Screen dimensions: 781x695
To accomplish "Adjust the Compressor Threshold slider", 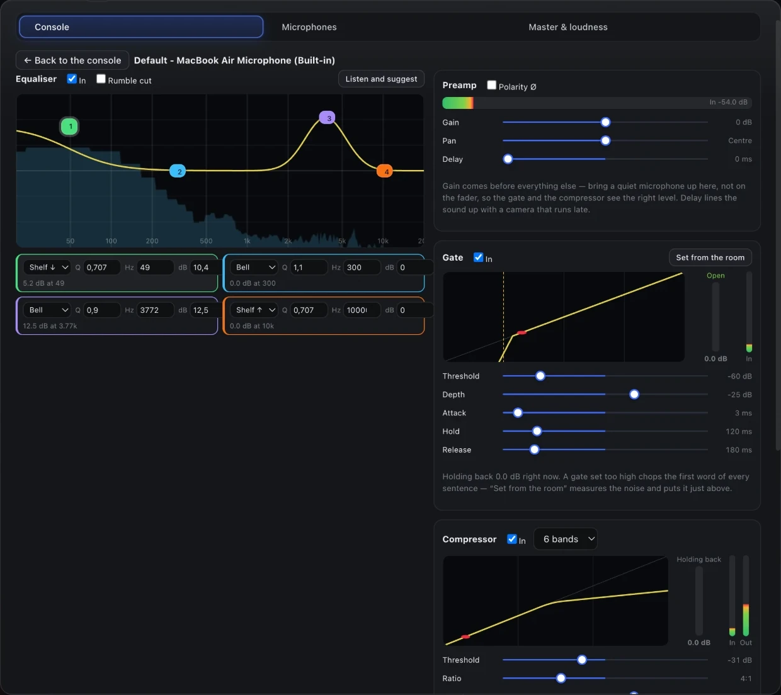I will 605,660.
